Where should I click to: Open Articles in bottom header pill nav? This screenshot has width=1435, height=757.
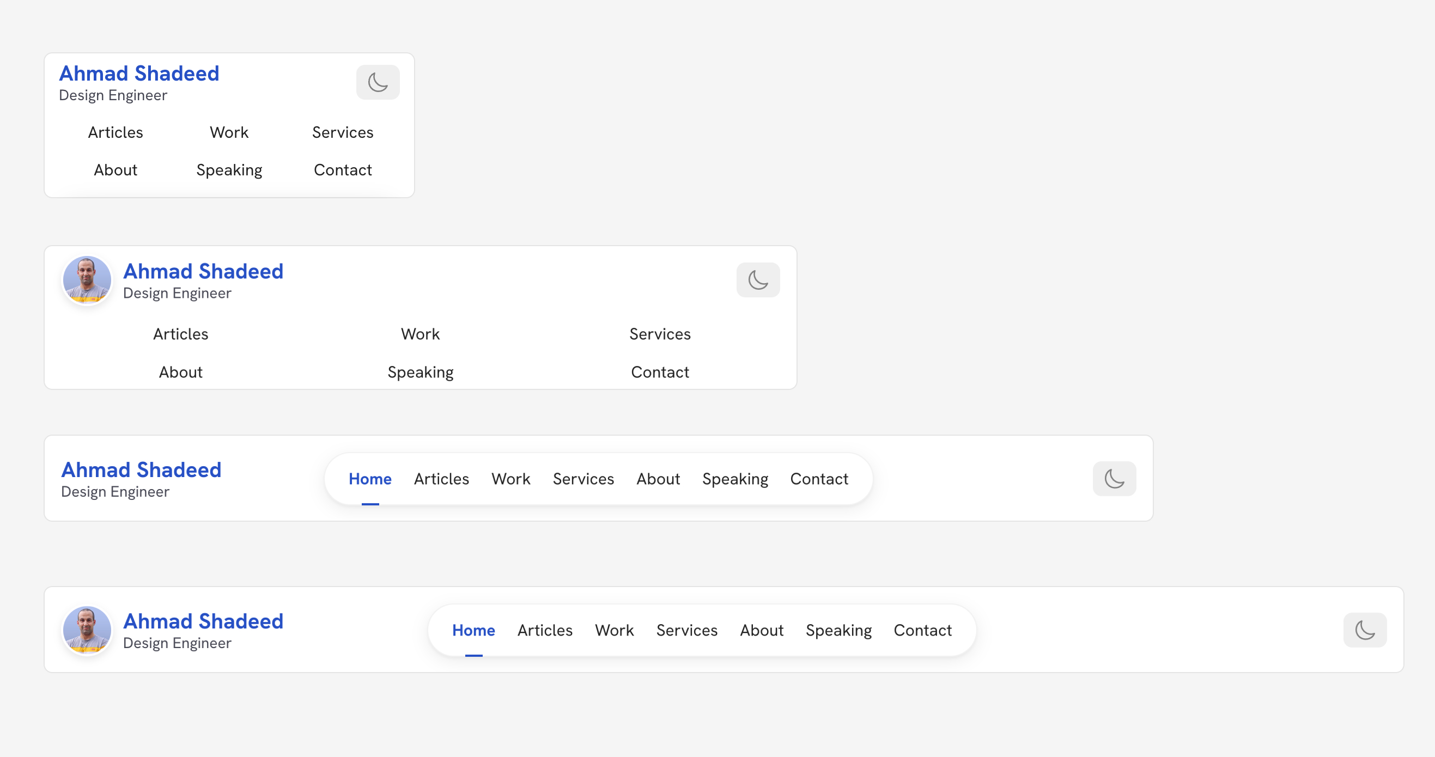point(545,631)
